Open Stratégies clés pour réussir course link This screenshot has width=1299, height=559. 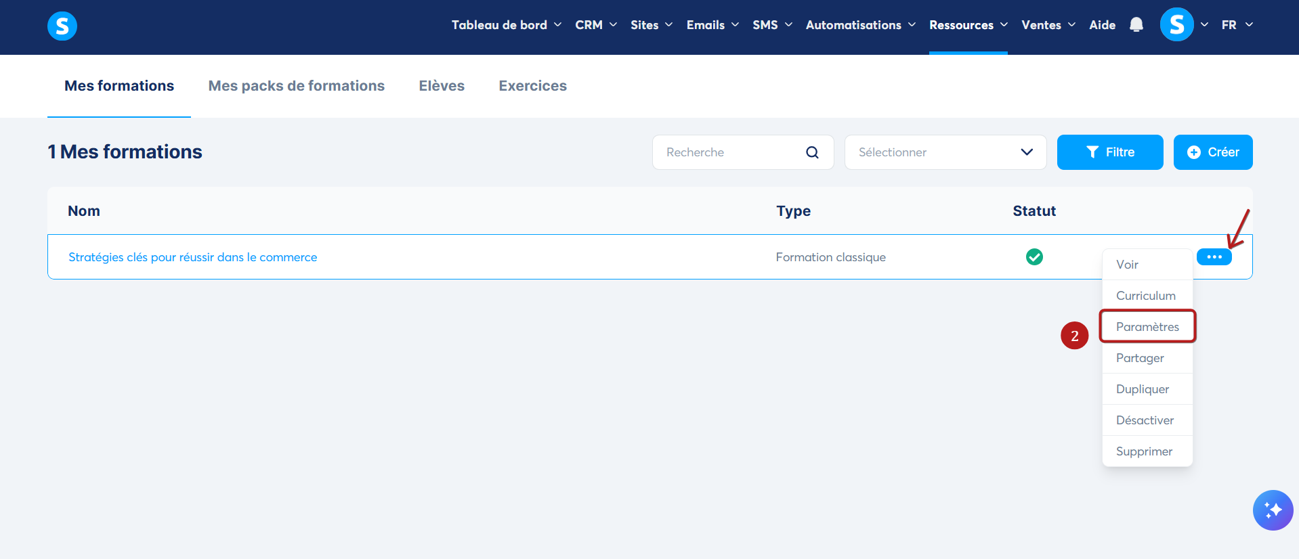[192, 257]
